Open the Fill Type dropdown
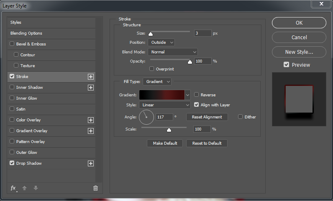Image resolution: width=333 pixels, height=201 pixels. pyautogui.click(x=157, y=82)
